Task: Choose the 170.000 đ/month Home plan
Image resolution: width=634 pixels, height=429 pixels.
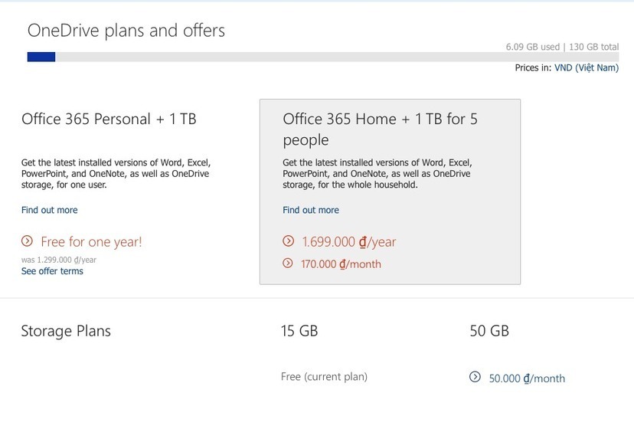Action: point(341,264)
